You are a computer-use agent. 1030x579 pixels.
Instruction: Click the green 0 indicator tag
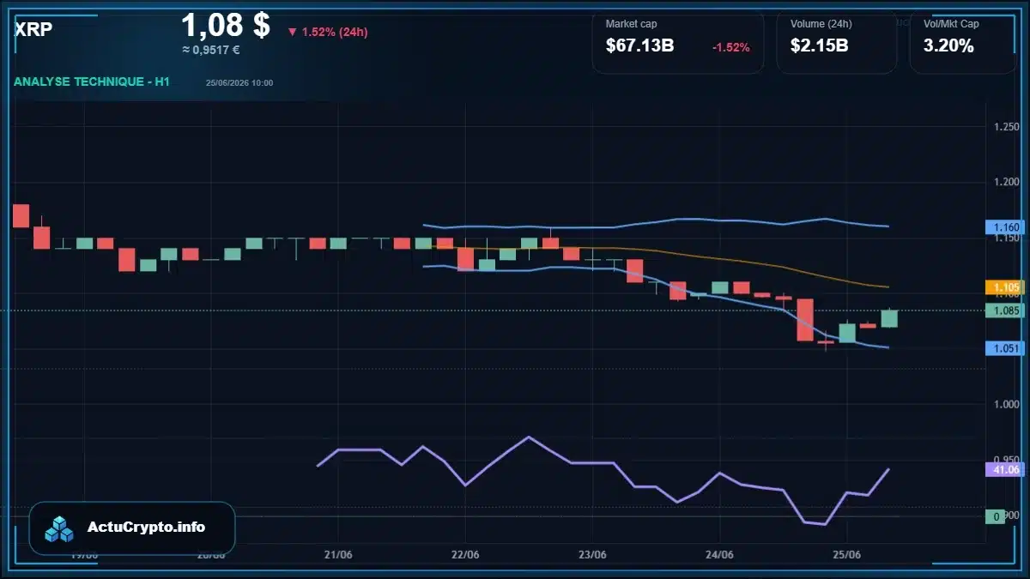(x=996, y=516)
